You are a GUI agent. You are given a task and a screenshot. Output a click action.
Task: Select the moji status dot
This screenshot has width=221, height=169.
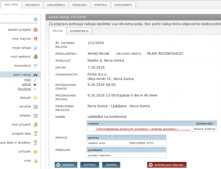[x=35, y=80]
